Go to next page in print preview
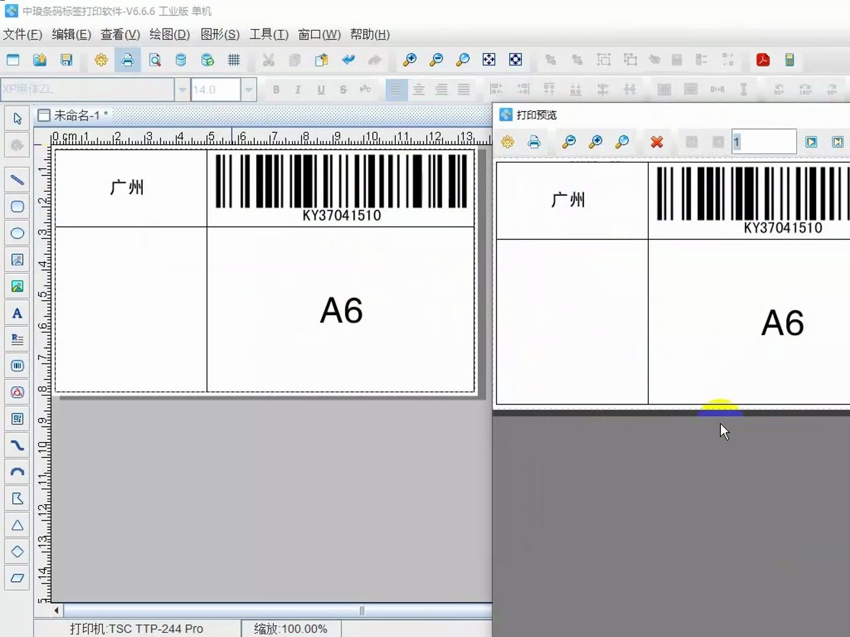Screen dimensions: 850x637 811,142
